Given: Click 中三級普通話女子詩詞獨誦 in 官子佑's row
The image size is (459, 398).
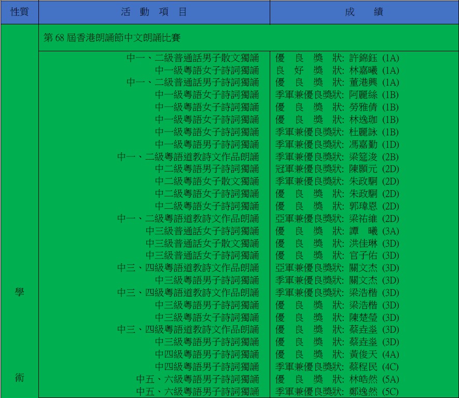Looking at the screenshot, I should (202, 255).
